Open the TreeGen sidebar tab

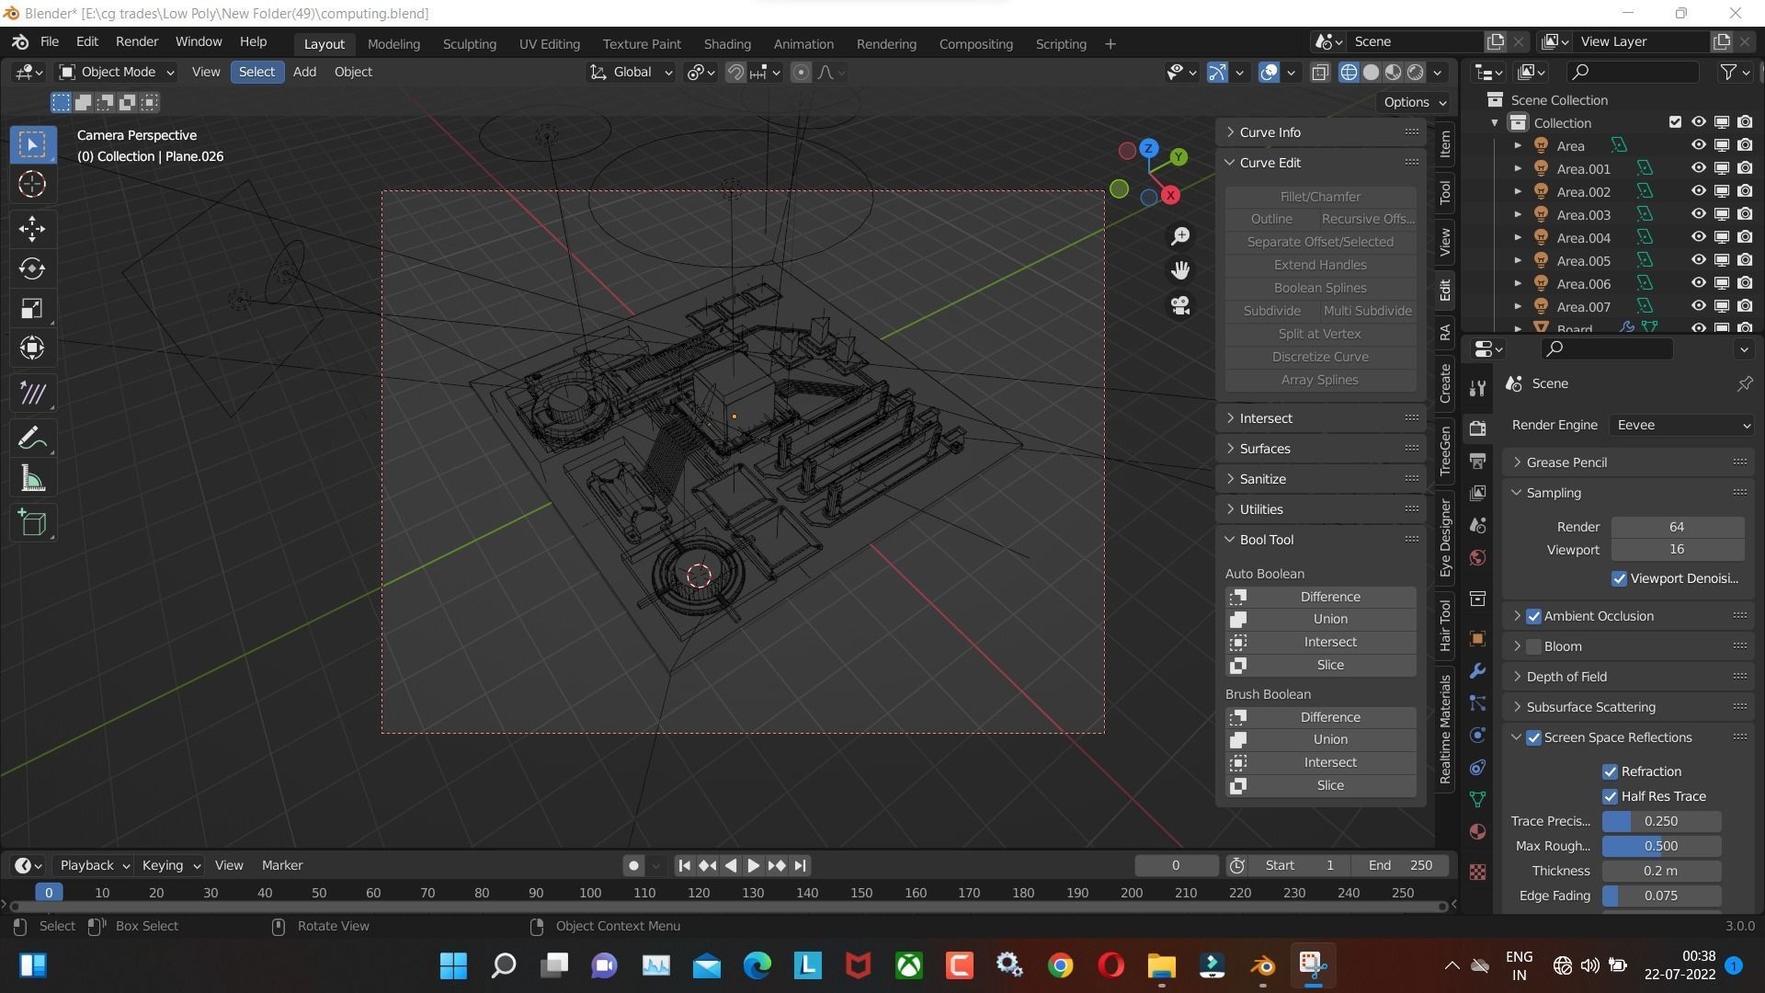click(x=1445, y=450)
